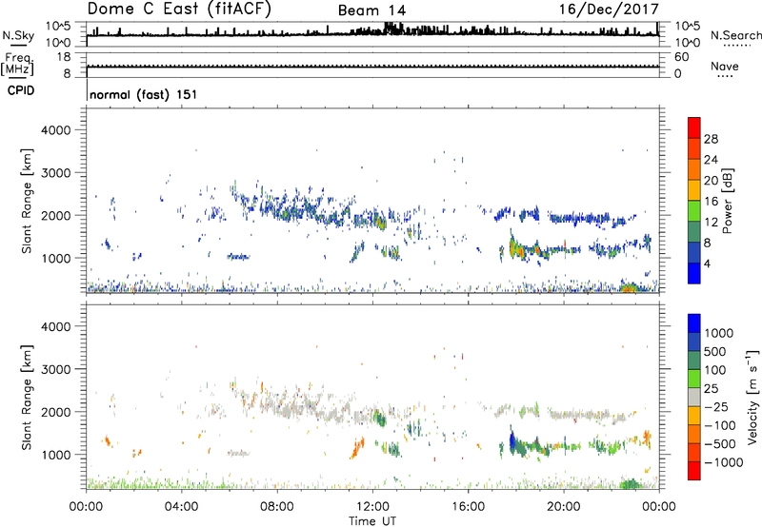
Task: Click the 'Velocity [m s-1]' colorbar label
Action: coord(752,397)
